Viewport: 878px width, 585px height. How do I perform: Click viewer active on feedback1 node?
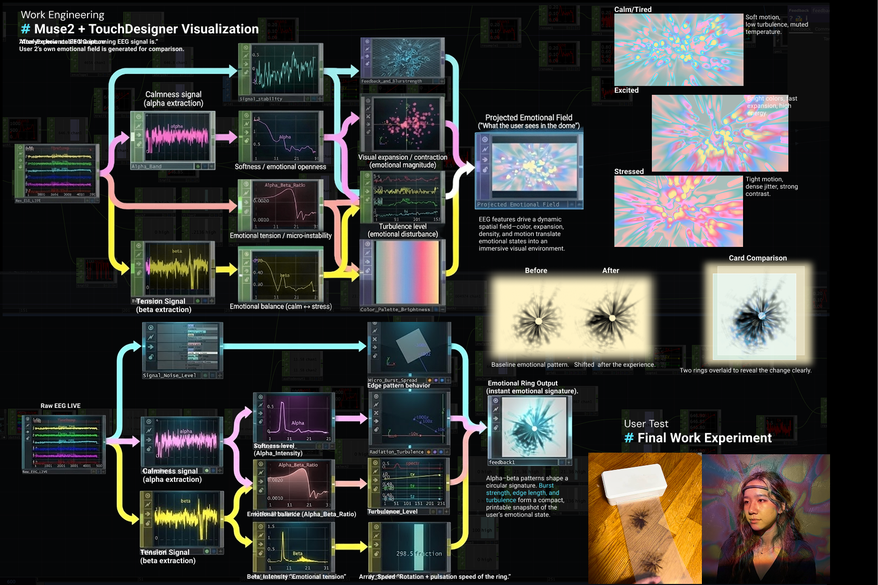click(x=496, y=401)
